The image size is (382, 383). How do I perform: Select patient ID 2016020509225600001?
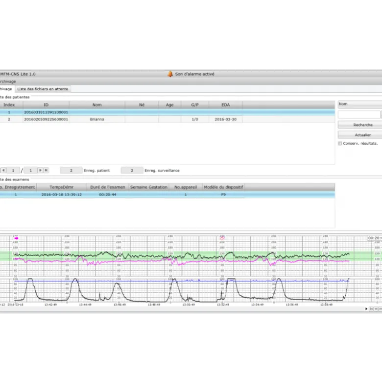point(46,119)
